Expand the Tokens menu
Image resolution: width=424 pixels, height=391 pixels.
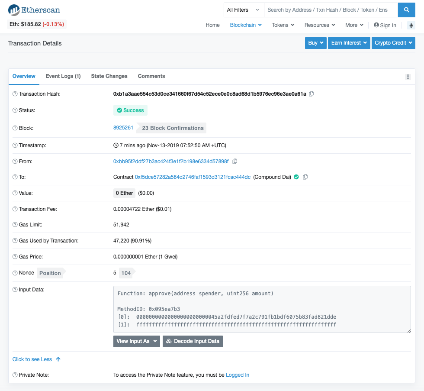coord(283,25)
